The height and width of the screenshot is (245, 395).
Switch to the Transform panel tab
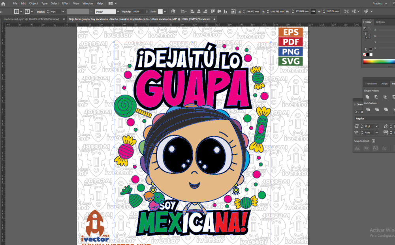[x=371, y=84]
